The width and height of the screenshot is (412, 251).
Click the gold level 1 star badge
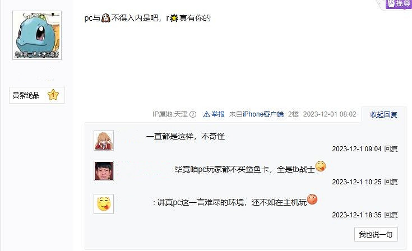coord(53,95)
